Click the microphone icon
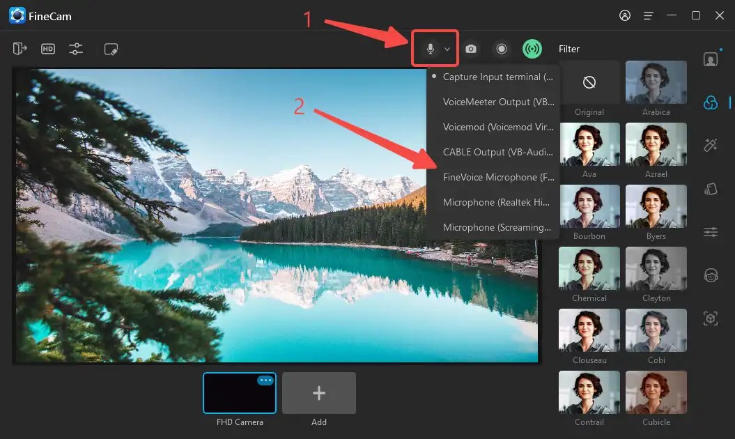 coord(431,49)
